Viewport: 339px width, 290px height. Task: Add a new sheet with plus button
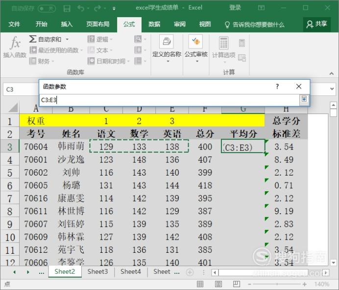tap(190, 272)
